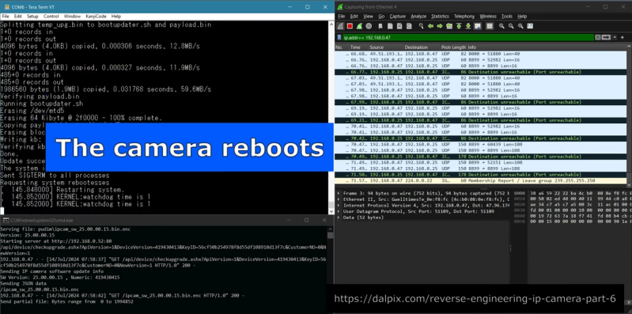
Task: Open Tera Term Setup menu
Action: (32, 16)
